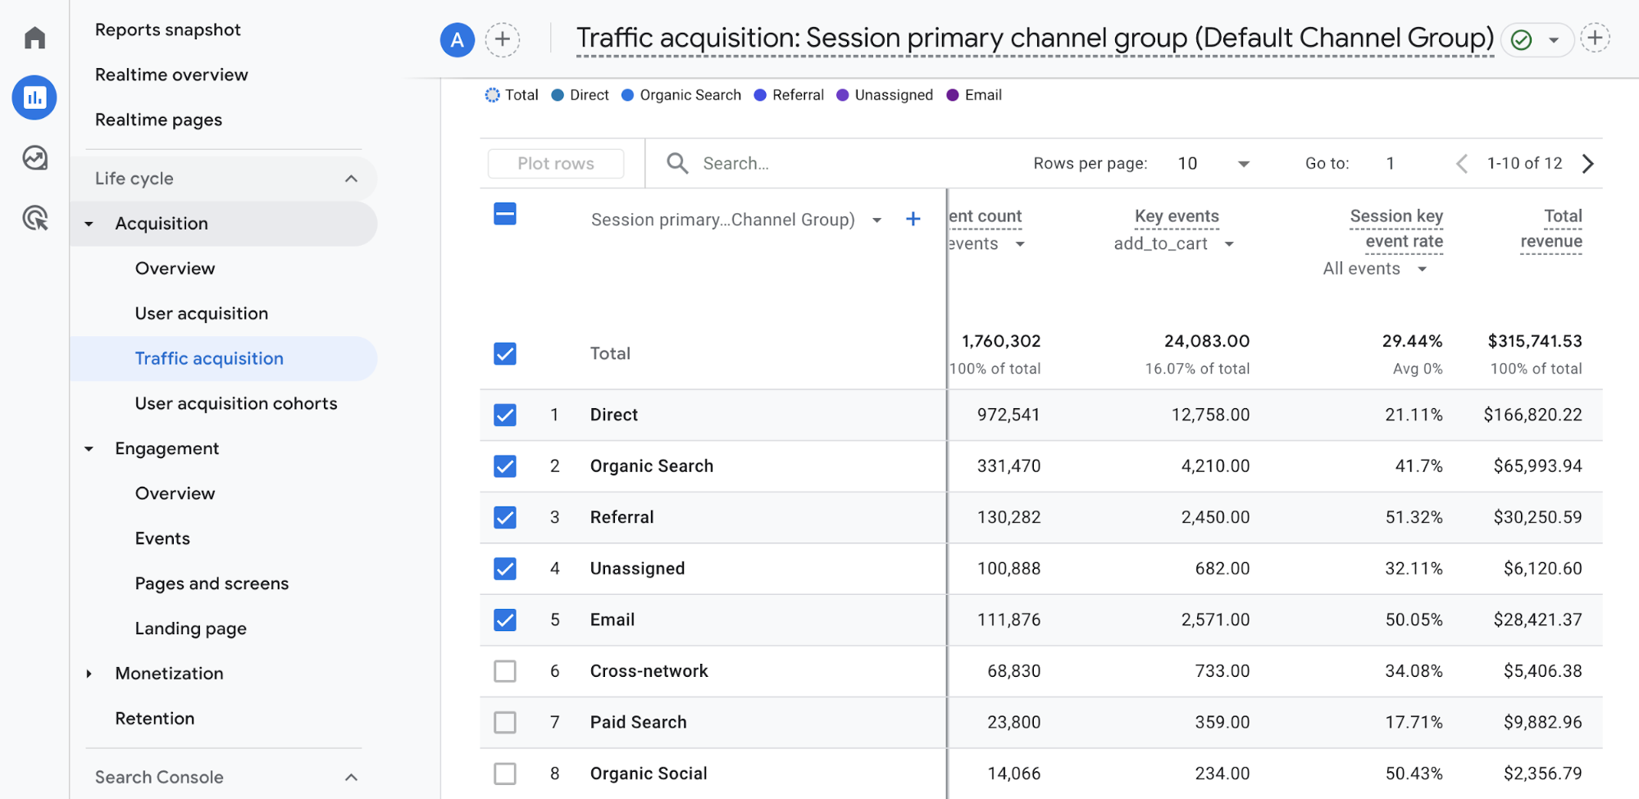Expand the Monetization tree arrow

point(89,674)
